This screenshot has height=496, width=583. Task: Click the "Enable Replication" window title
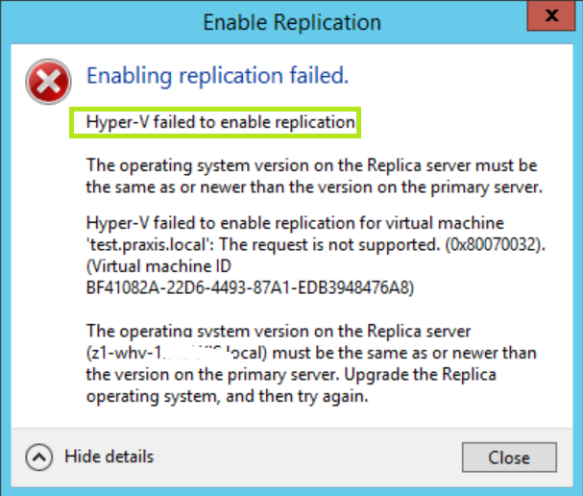click(290, 22)
